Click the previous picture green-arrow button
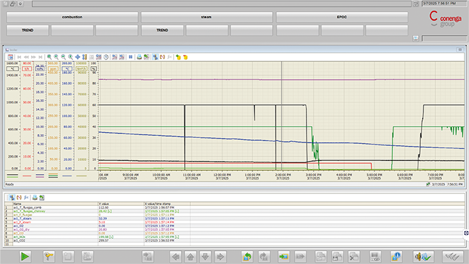Screen dimensions: 469x264 (247, 257)
